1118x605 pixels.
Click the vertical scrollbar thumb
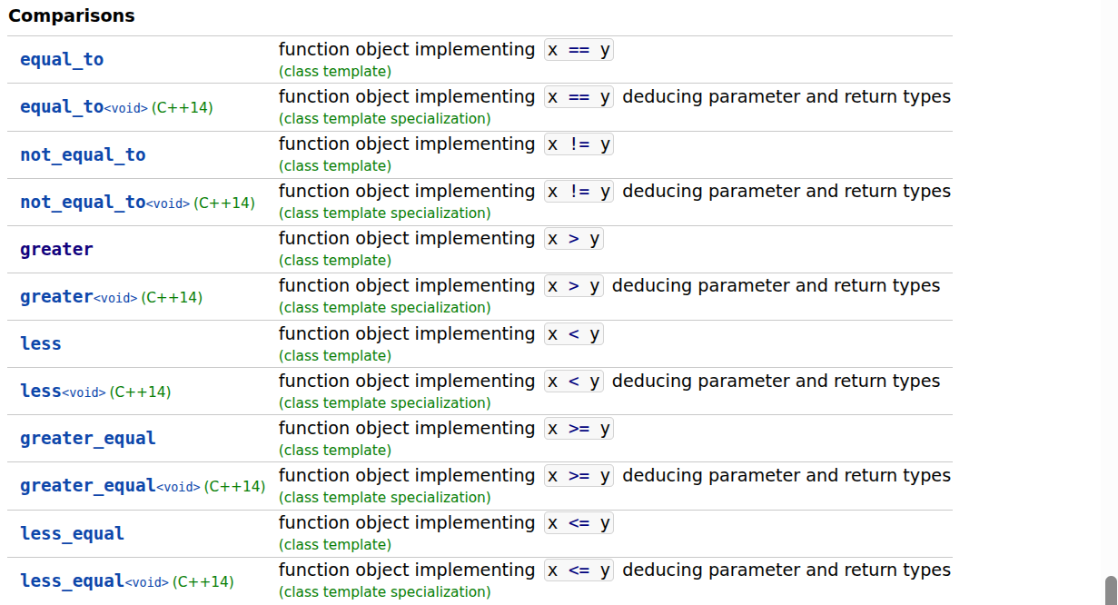point(1110,590)
